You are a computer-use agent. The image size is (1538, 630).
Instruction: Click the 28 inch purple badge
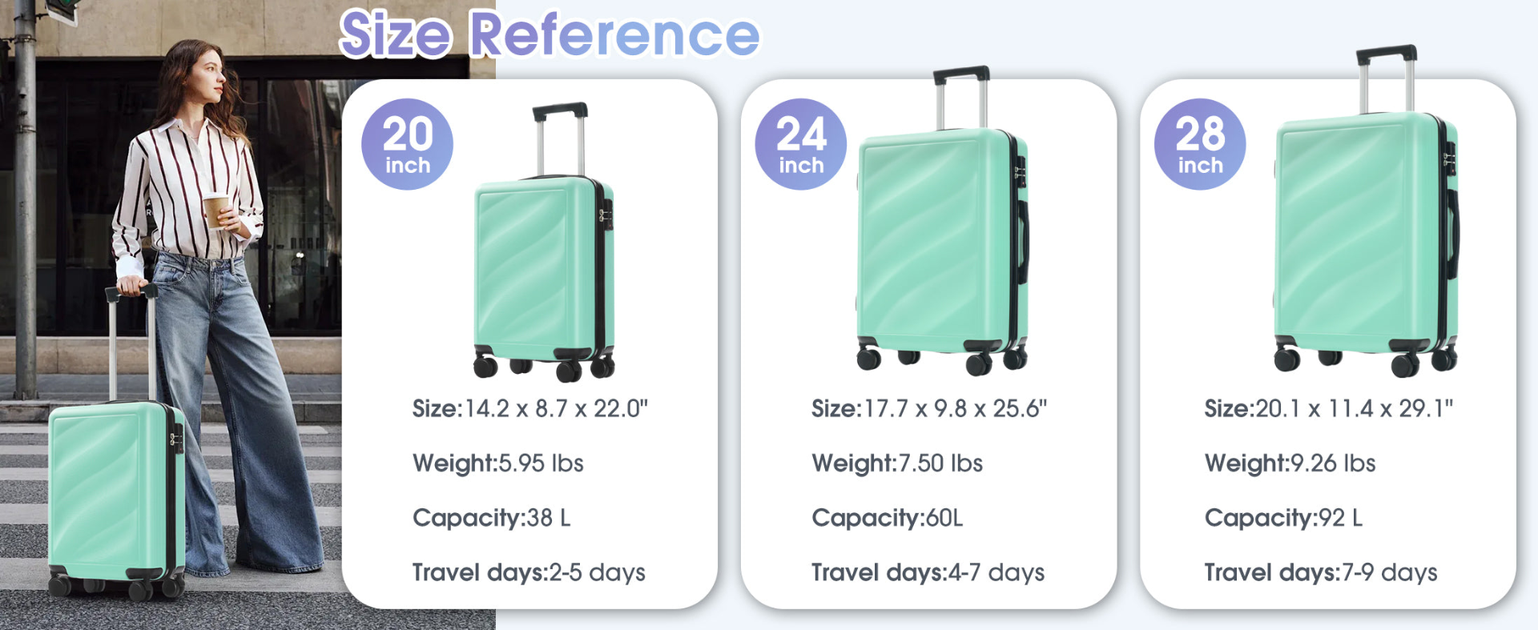tap(1200, 144)
